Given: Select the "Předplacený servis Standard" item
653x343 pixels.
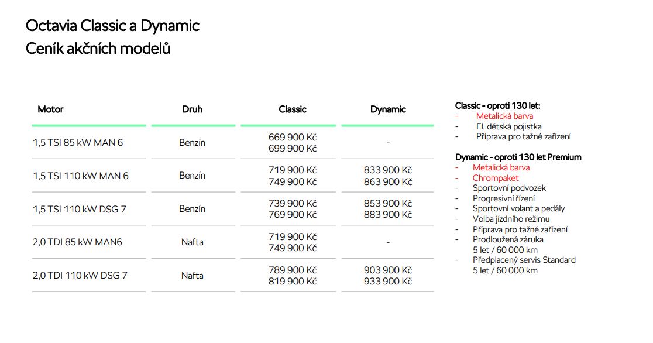Looking at the screenshot, I should click(x=524, y=260).
